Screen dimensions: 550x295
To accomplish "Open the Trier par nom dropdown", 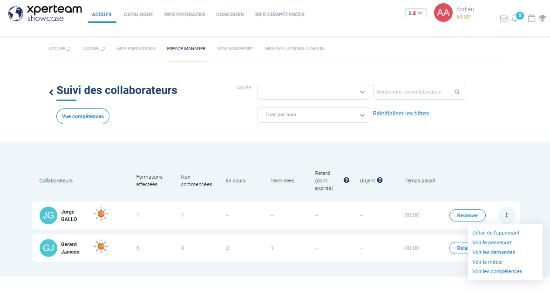I will point(313,115).
